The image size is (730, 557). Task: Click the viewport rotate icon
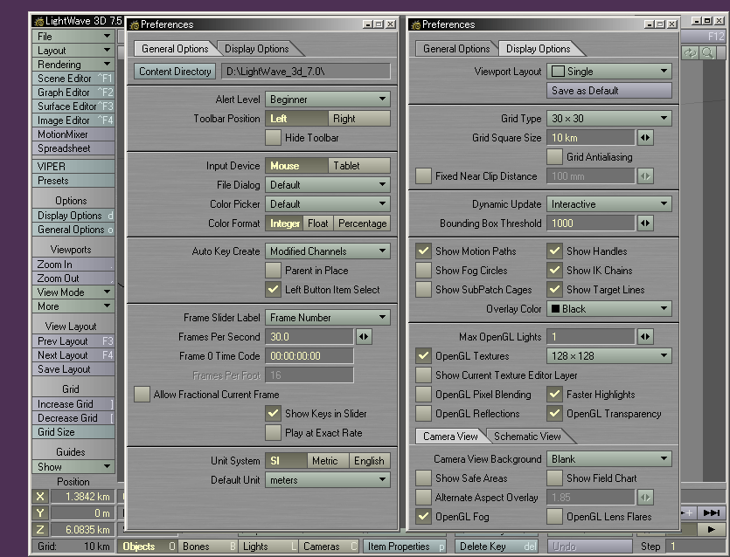(x=691, y=53)
